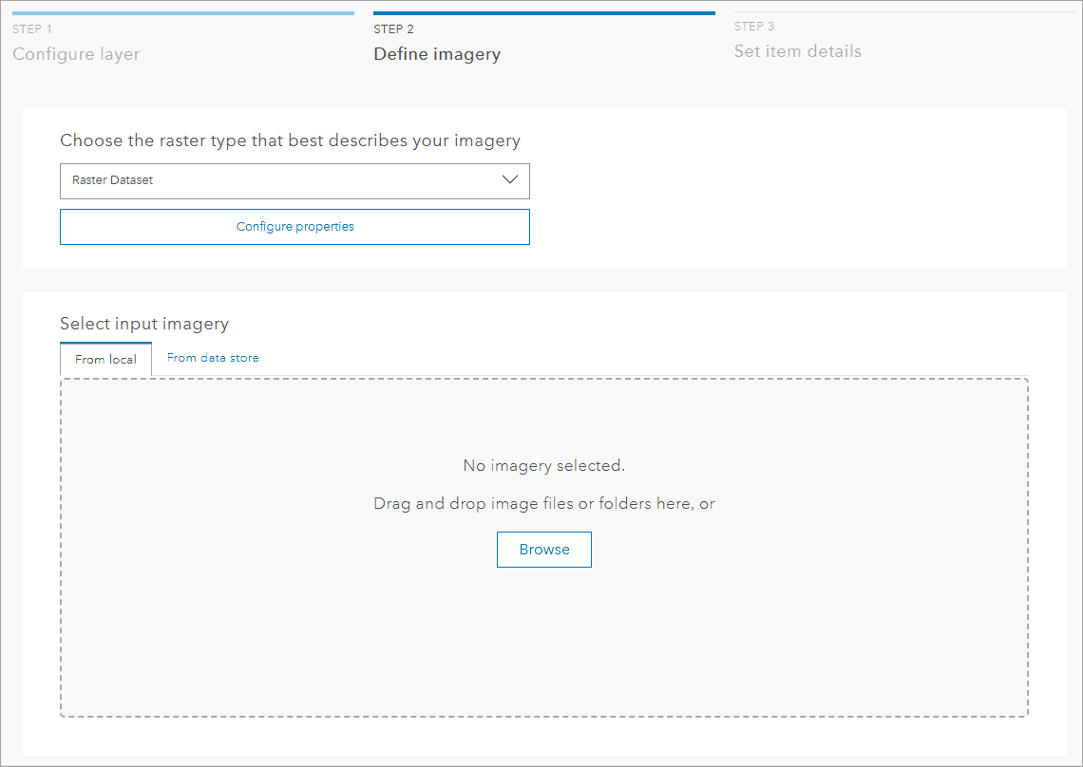Screen dimensions: 1083x767
Task: Switch to the From local tab
Action: click(x=105, y=359)
